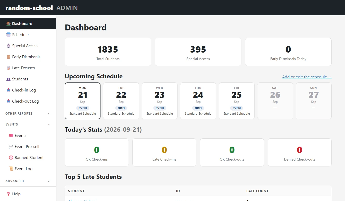Select the Friday 25 Sep schedule card

pyautogui.click(x=237, y=101)
